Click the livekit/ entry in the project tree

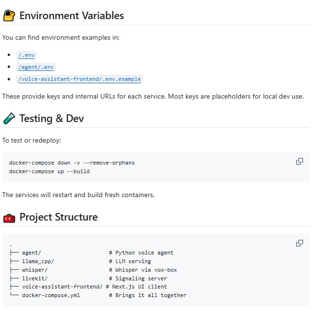tap(35, 278)
